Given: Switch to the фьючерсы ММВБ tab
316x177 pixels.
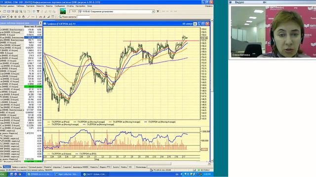Looking at the screenshot, I should point(80,167).
